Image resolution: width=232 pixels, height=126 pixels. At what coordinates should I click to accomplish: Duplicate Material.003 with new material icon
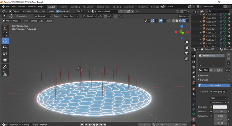click(x=129, y=11)
